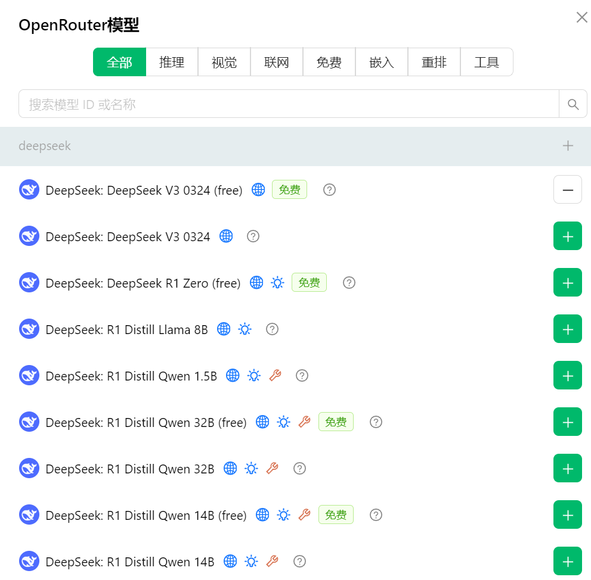This screenshot has height=580, width=591.
Task: Click wrench icon on paid R1 Distill Qwen 32B
Action: click(x=273, y=469)
